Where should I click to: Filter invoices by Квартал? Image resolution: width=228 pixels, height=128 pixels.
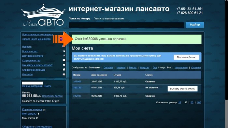tap(145, 67)
